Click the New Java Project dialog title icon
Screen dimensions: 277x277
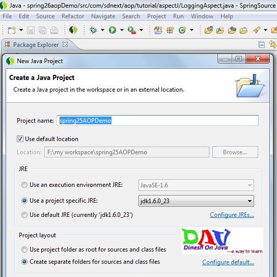pyautogui.click(x=10, y=61)
